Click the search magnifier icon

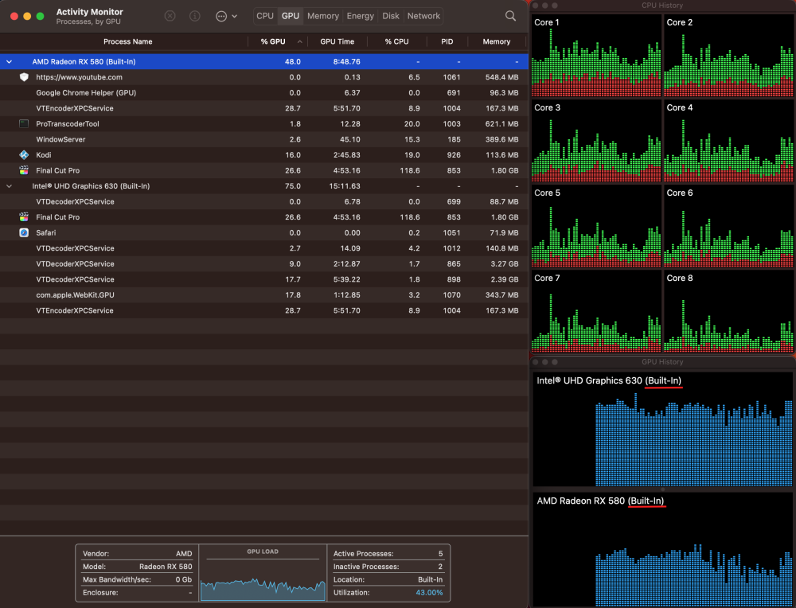[x=511, y=16]
